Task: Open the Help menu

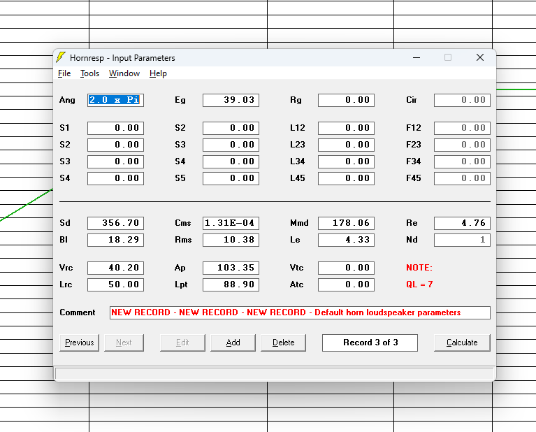Action: pyautogui.click(x=158, y=73)
